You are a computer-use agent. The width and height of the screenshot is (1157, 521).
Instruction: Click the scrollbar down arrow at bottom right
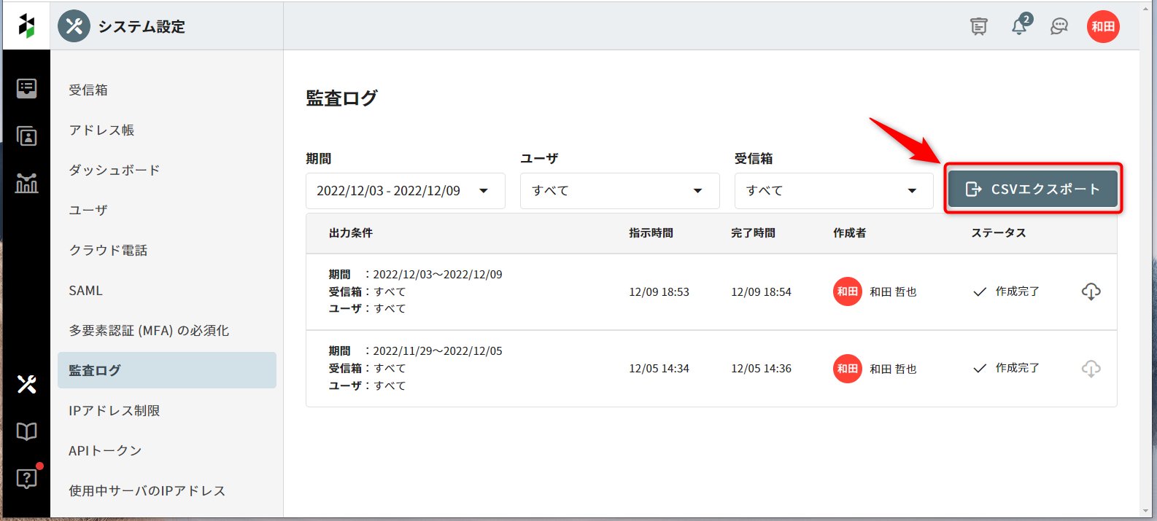[1148, 512]
